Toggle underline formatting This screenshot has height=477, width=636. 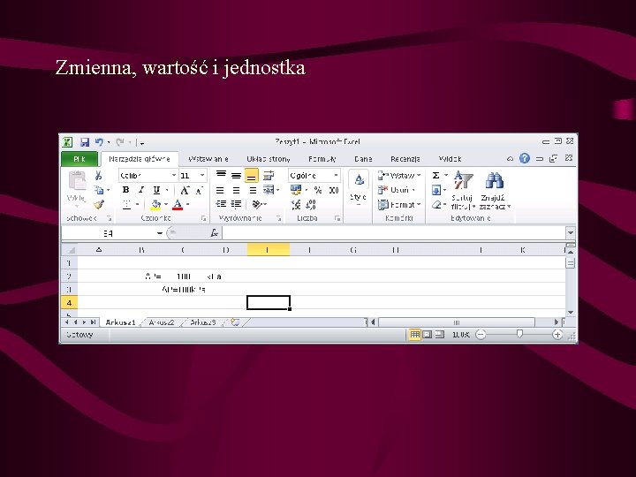tap(156, 190)
